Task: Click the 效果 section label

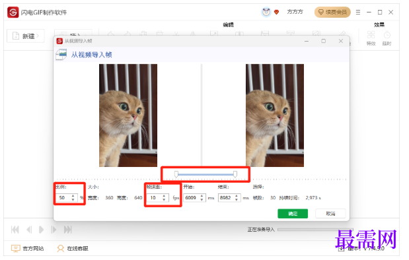Action: [379, 25]
